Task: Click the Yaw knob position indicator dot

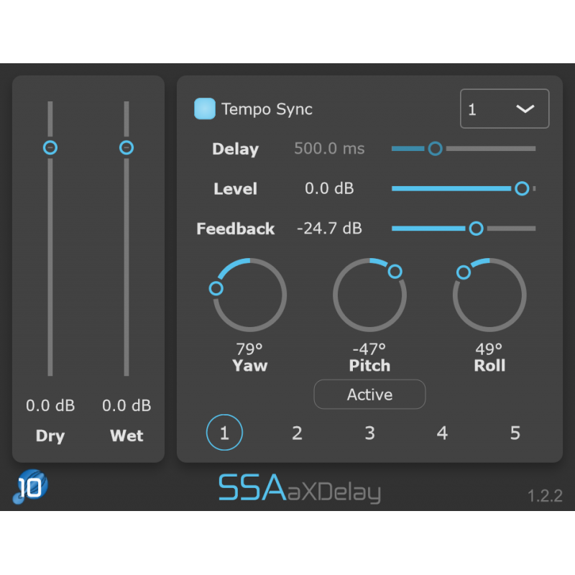Action: pyautogui.click(x=216, y=287)
